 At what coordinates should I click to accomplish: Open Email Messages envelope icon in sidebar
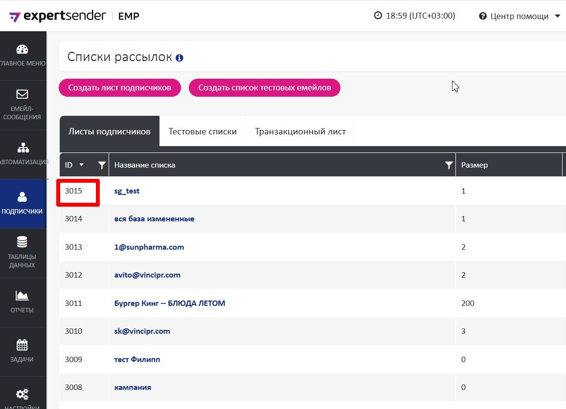(x=22, y=94)
